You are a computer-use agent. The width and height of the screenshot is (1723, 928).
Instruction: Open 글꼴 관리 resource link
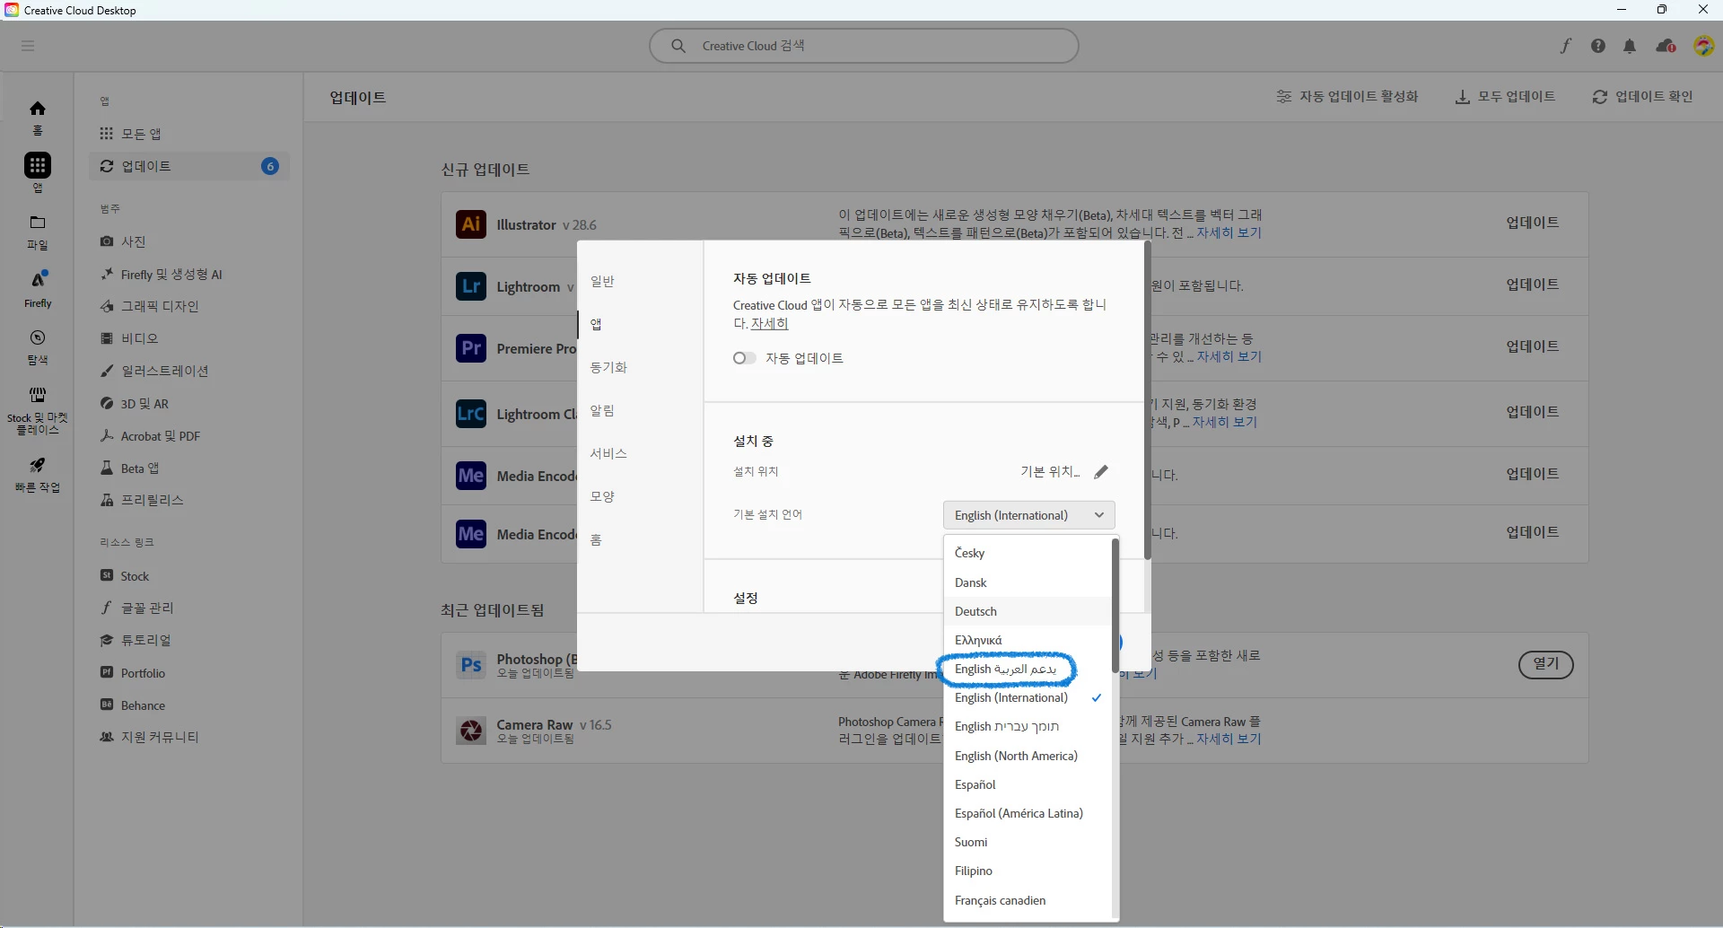pyautogui.click(x=188, y=608)
